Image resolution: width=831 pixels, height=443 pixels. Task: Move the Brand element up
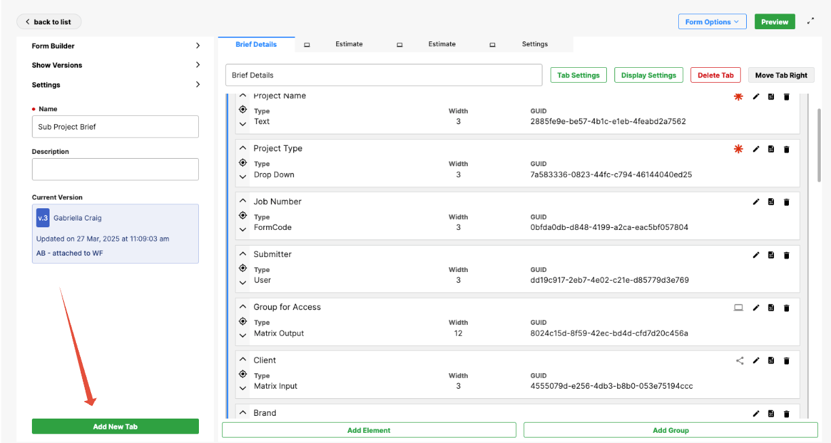[x=243, y=413]
